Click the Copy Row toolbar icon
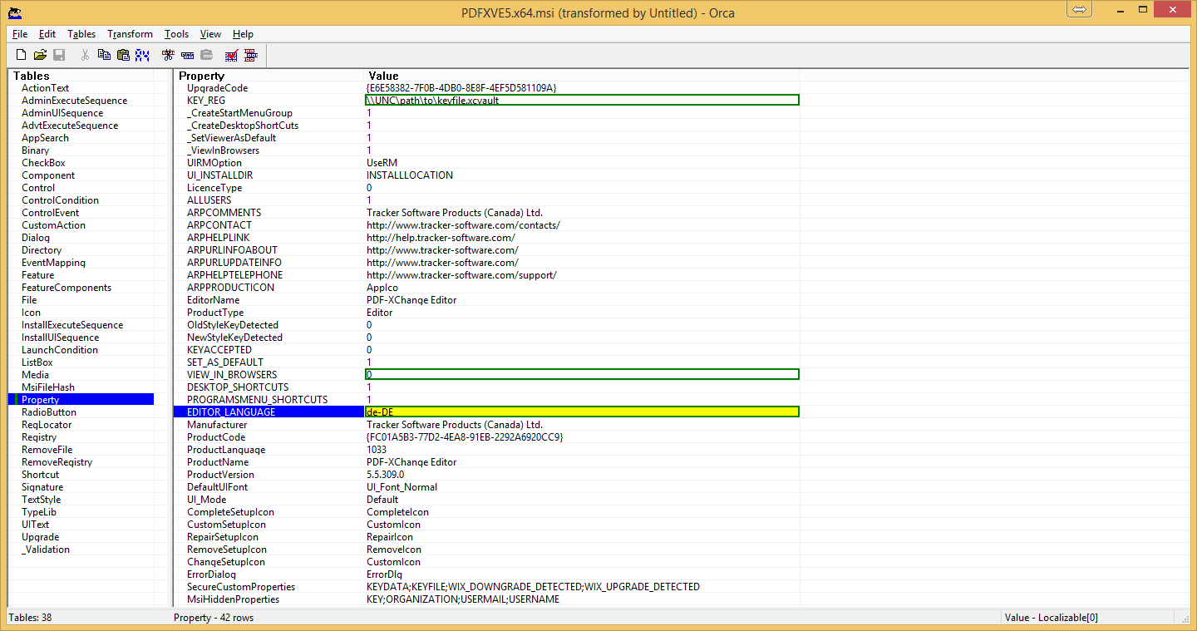The height and width of the screenshot is (631, 1197). [x=187, y=55]
